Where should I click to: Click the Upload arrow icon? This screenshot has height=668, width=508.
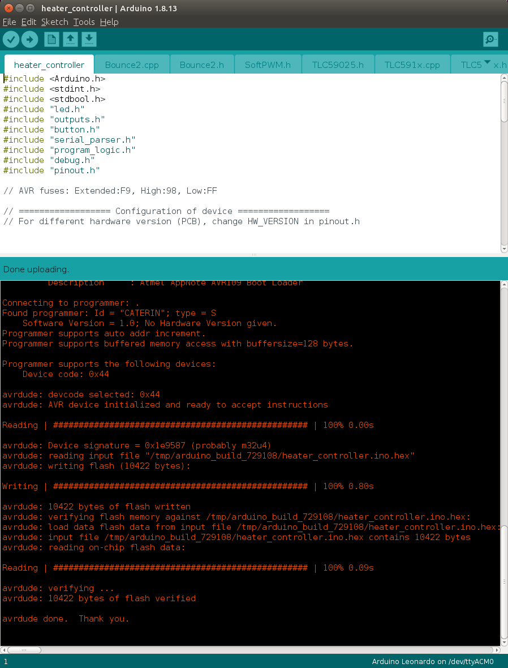(x=30, y=39)
